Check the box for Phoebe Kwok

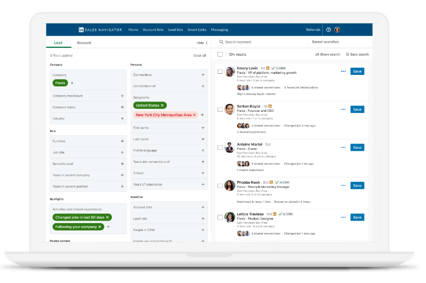click(220, 186)
